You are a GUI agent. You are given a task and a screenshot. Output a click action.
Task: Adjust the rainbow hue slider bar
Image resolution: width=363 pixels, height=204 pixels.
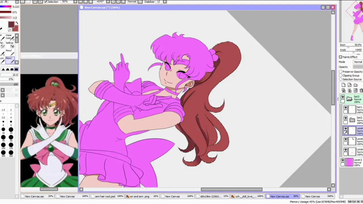tap(6, 7)
